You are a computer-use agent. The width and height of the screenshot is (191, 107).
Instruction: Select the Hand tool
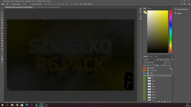click(2, 59)
